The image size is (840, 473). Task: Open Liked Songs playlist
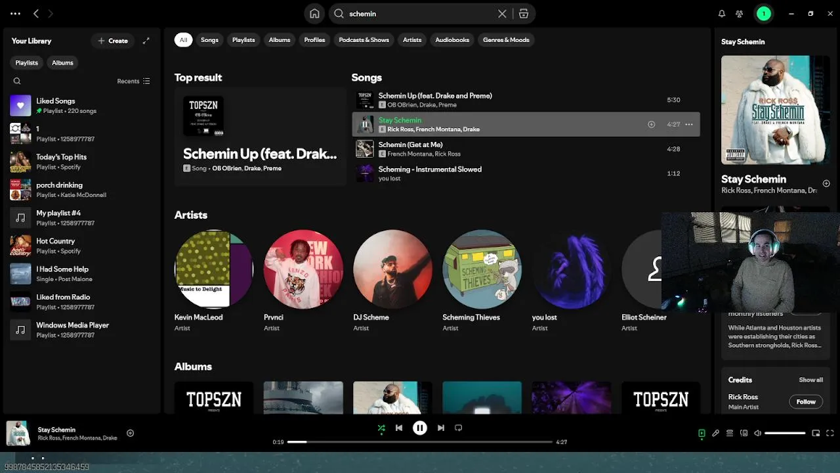tap(81, 105)
